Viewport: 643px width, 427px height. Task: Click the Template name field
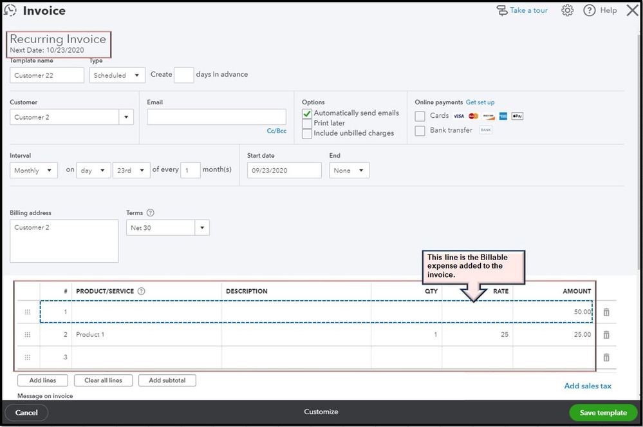[x=47, y=75]
